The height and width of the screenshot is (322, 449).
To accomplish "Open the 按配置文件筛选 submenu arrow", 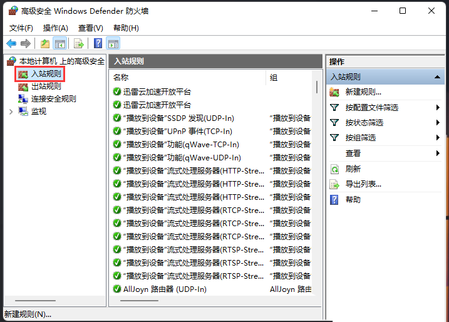I will [438, 107].
